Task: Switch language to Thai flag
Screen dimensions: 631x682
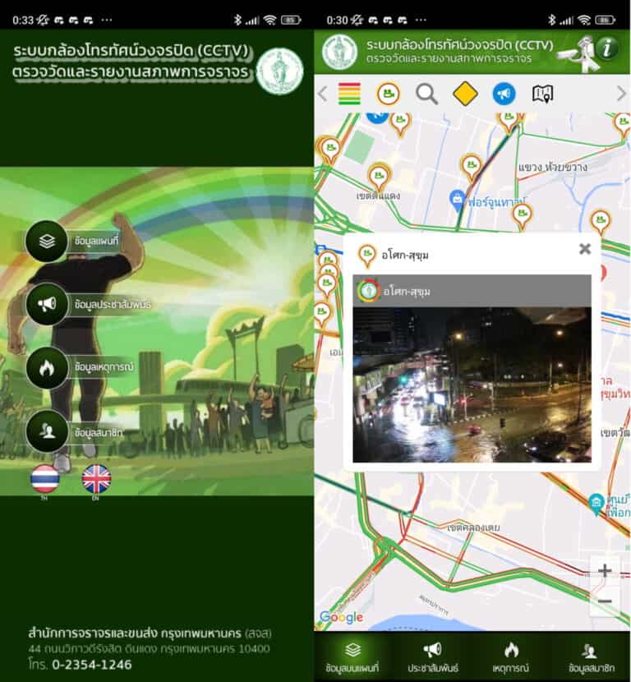Action: [x=44, y=478]
